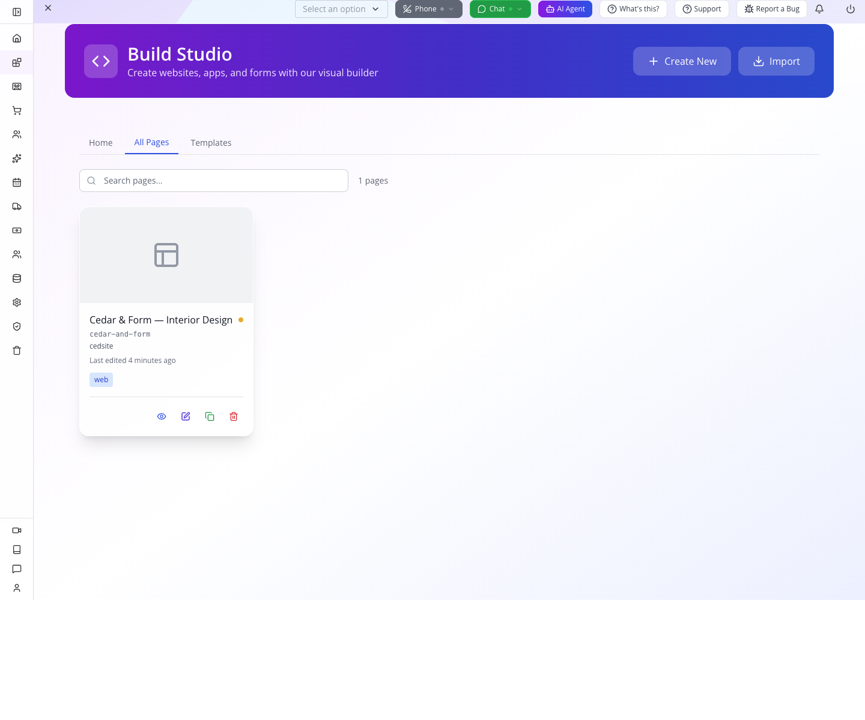
Task: Open the video camera sidebar icon
Action: click(x=17, y=530)
